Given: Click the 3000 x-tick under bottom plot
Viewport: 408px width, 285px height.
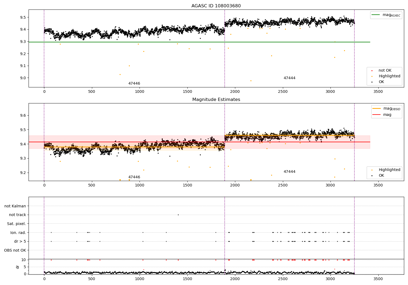Looking at the screenshot, I should [330, 279].
